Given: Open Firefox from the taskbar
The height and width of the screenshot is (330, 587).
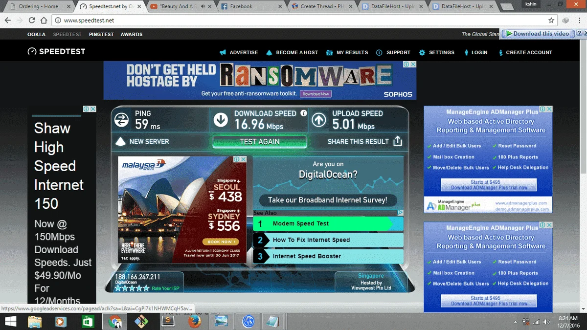Looking at the screenshot, I should (x=195, y=322).
